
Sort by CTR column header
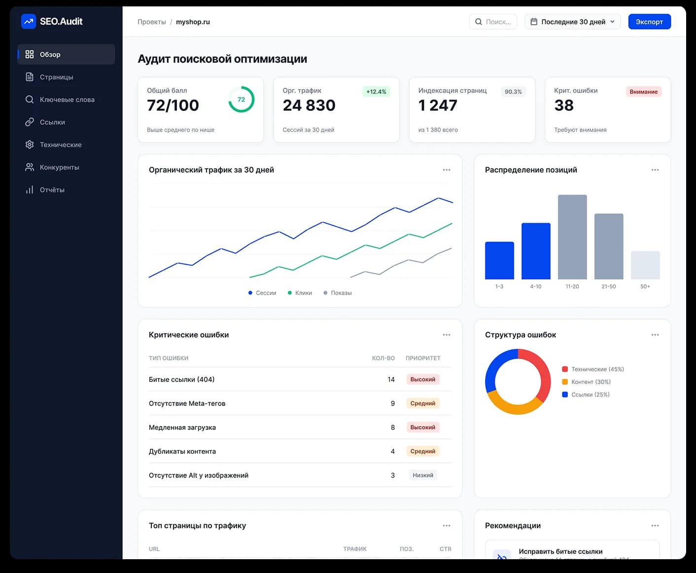[x=446, y=549]
